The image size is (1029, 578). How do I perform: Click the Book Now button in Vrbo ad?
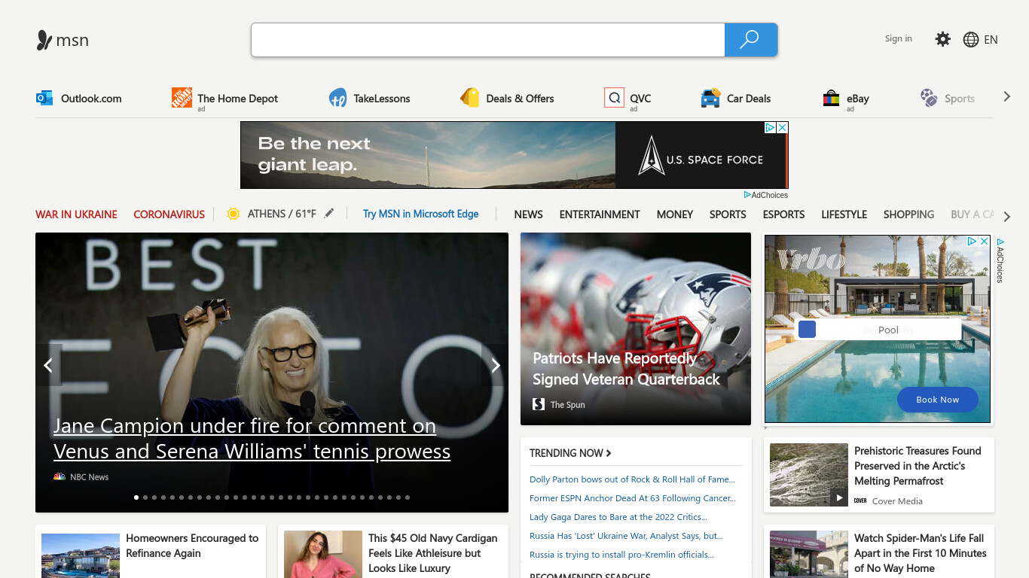point(938,400)
